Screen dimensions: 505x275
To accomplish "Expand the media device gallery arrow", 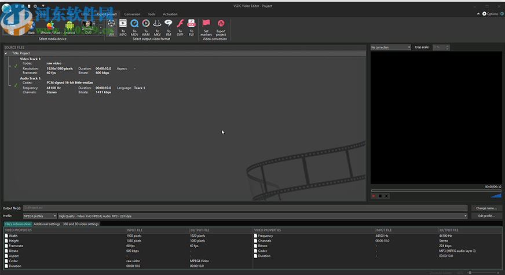I will [x=101, y=32].
